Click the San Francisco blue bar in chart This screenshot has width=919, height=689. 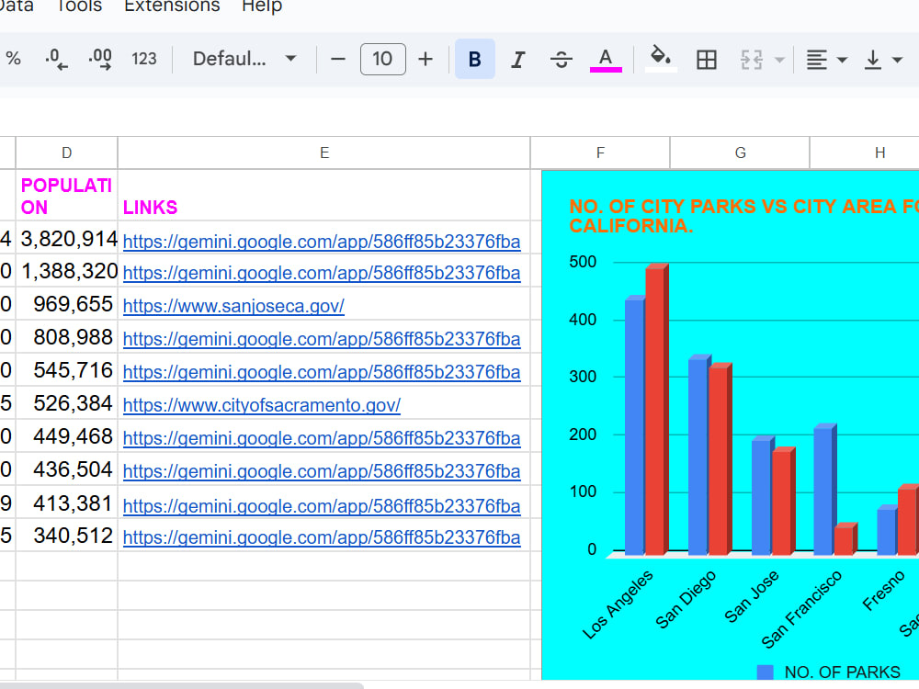point(824,490)
